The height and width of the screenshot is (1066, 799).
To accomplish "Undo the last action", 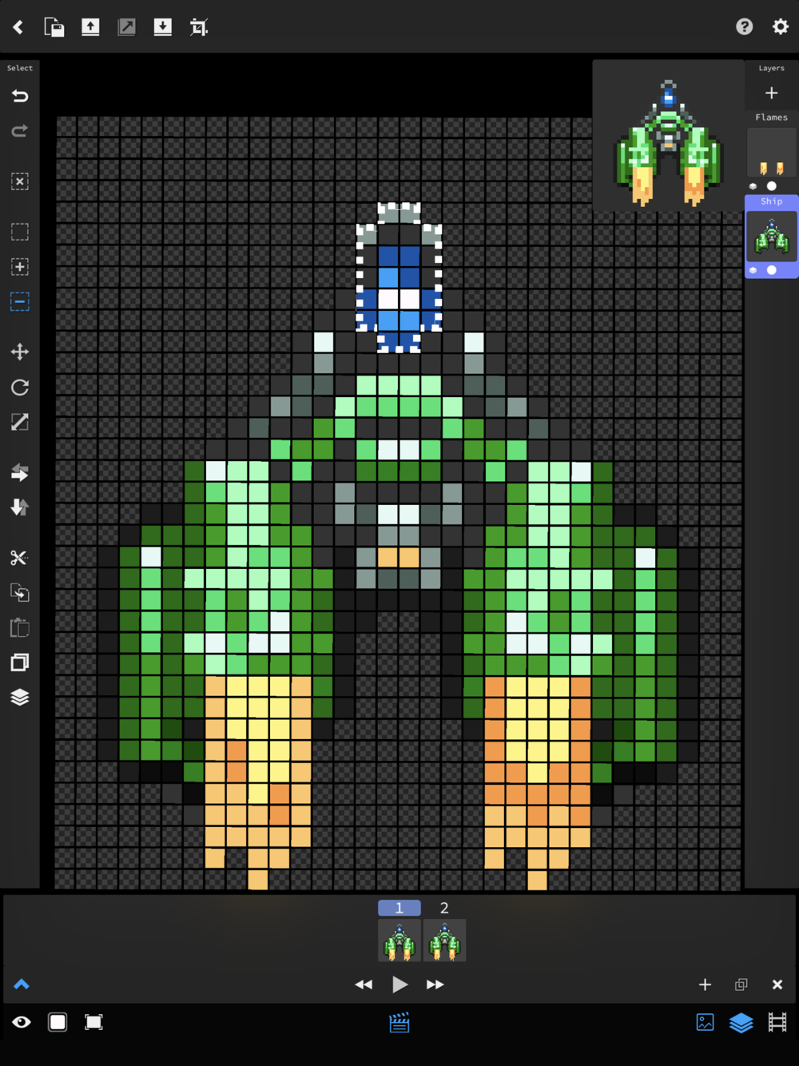I will click(20, 96).
